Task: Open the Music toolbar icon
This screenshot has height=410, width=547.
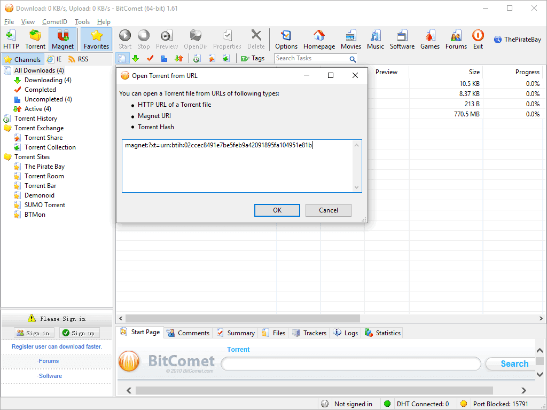Action: [376, 40]
